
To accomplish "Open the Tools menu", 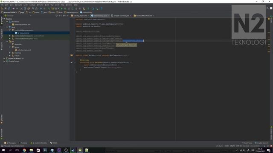I will (x=57, y=5).
